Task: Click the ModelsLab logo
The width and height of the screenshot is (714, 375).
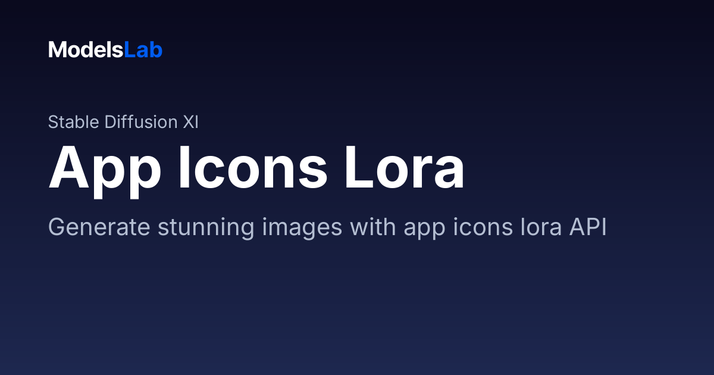Action: click(x=105, y=50)
